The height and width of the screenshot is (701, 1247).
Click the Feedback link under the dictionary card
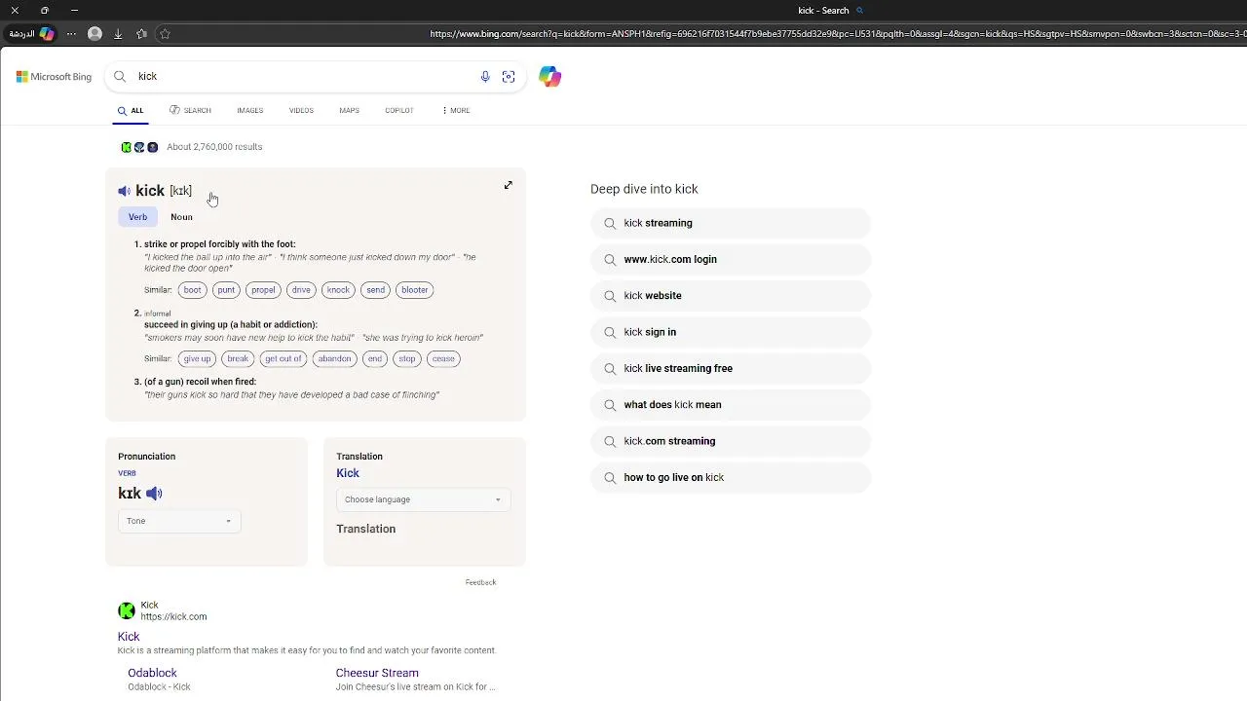tap(480, 582)
